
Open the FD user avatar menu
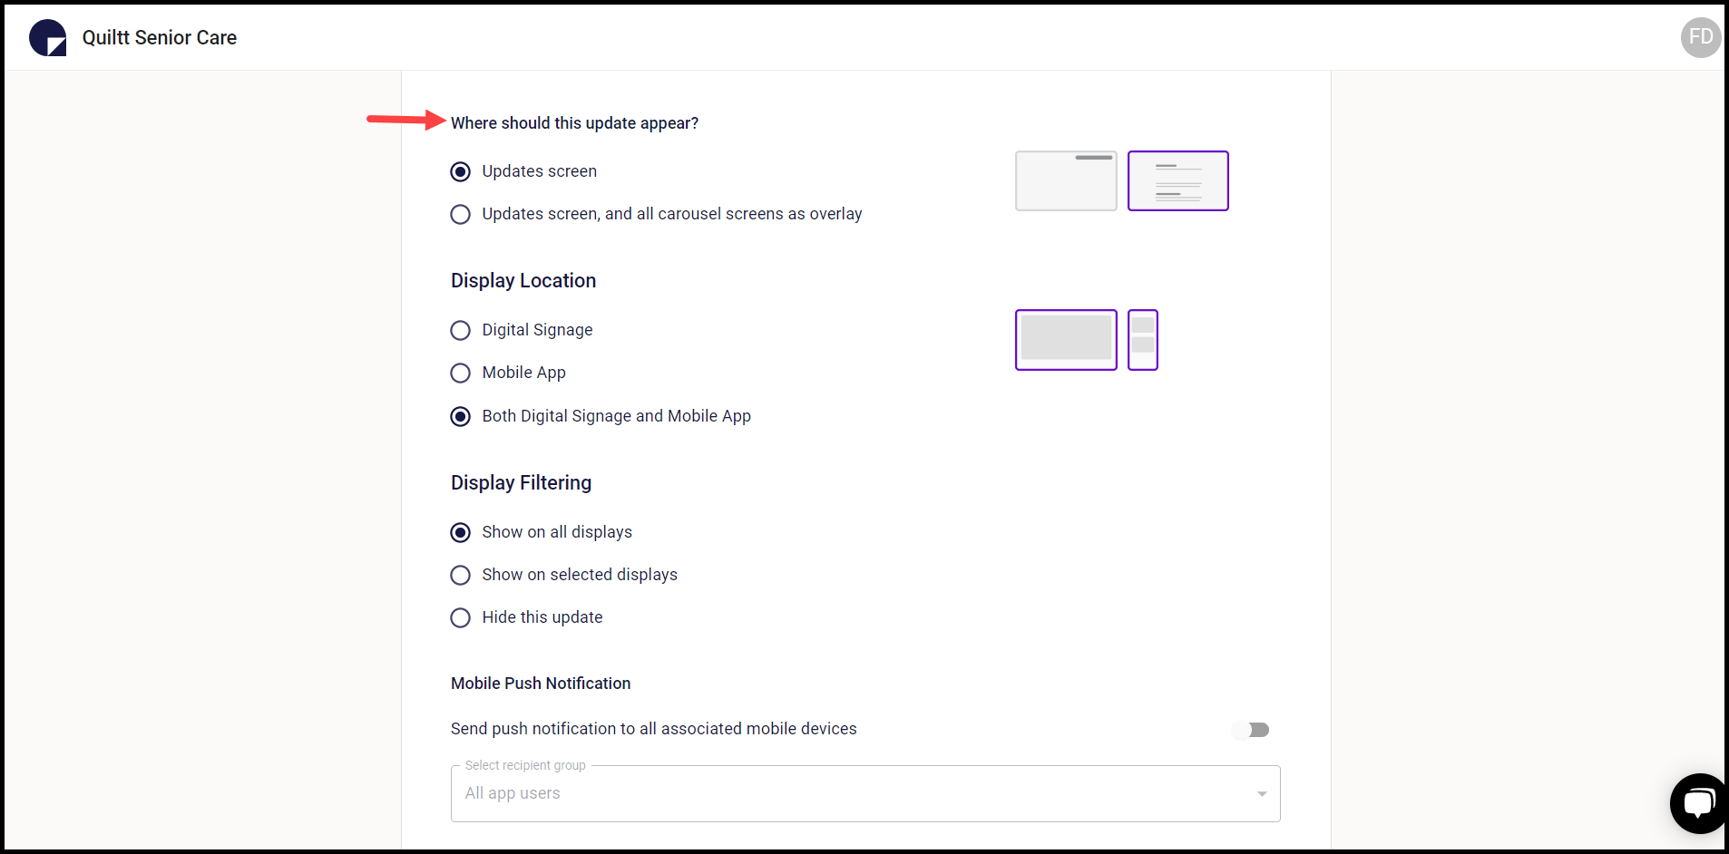[x=1699, y=37]
